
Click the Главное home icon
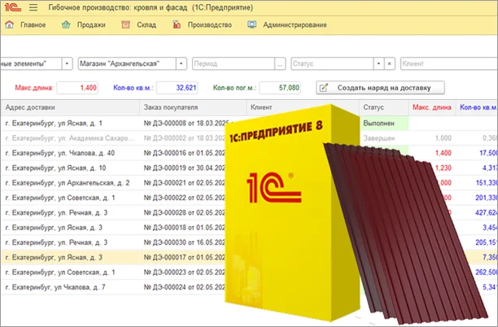(10, 24)
